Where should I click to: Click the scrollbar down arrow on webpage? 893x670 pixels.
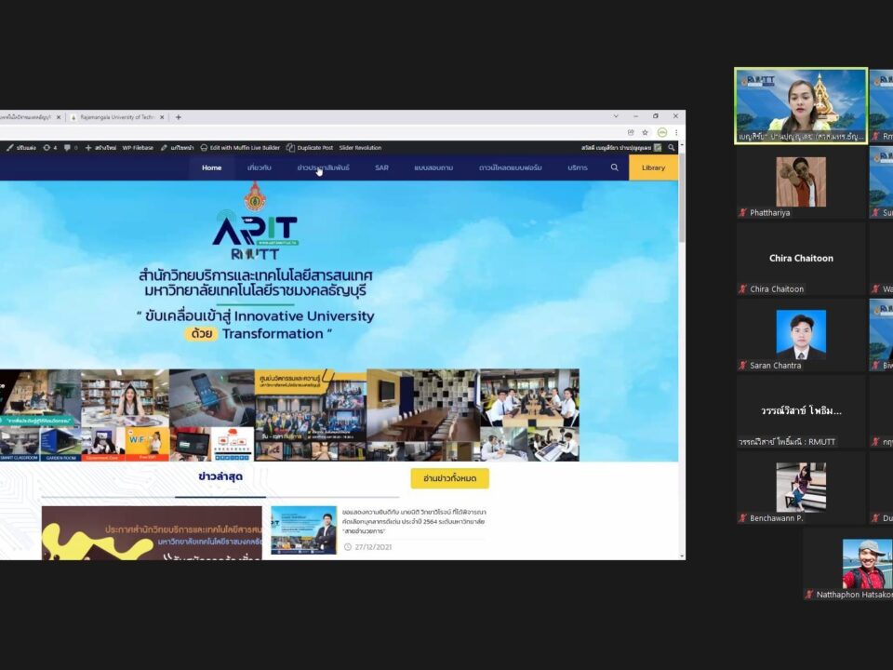[682, 556]
